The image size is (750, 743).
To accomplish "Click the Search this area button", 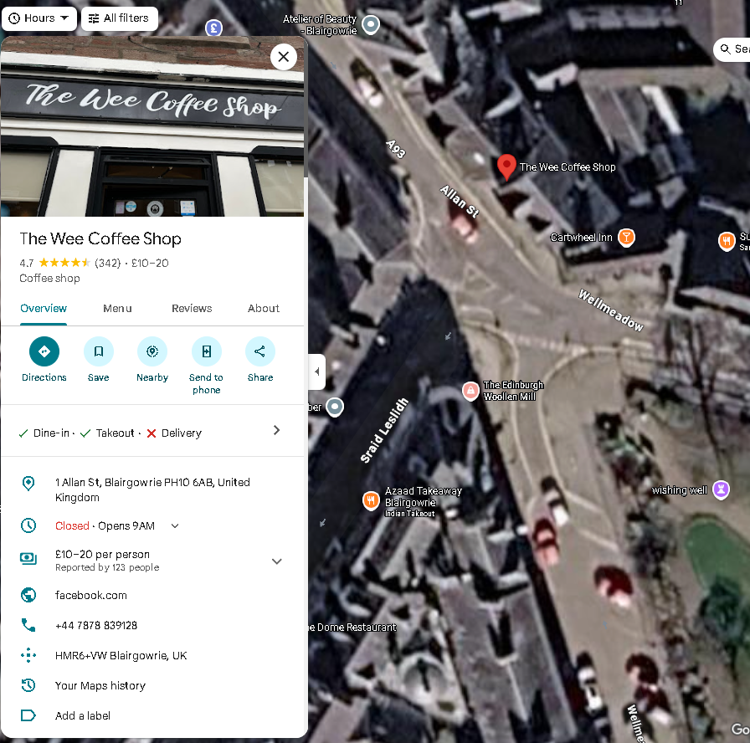I will (732, 49).
